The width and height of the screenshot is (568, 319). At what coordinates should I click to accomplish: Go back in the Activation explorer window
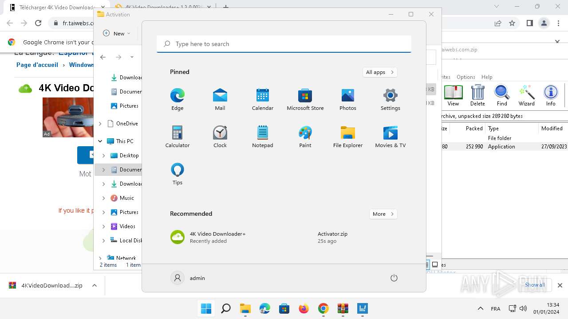[x=103, y=57]
